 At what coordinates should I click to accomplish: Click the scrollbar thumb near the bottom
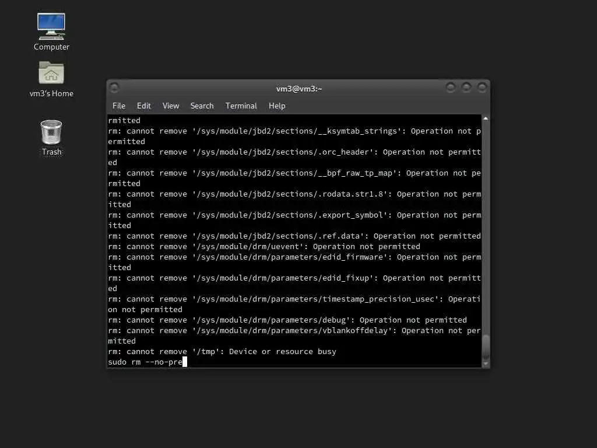coord(486,347)
